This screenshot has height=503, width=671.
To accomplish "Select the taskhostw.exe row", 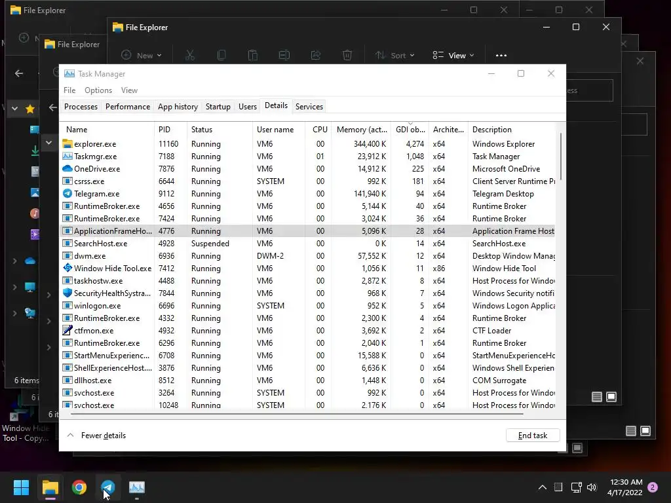I will coord(308,280).
